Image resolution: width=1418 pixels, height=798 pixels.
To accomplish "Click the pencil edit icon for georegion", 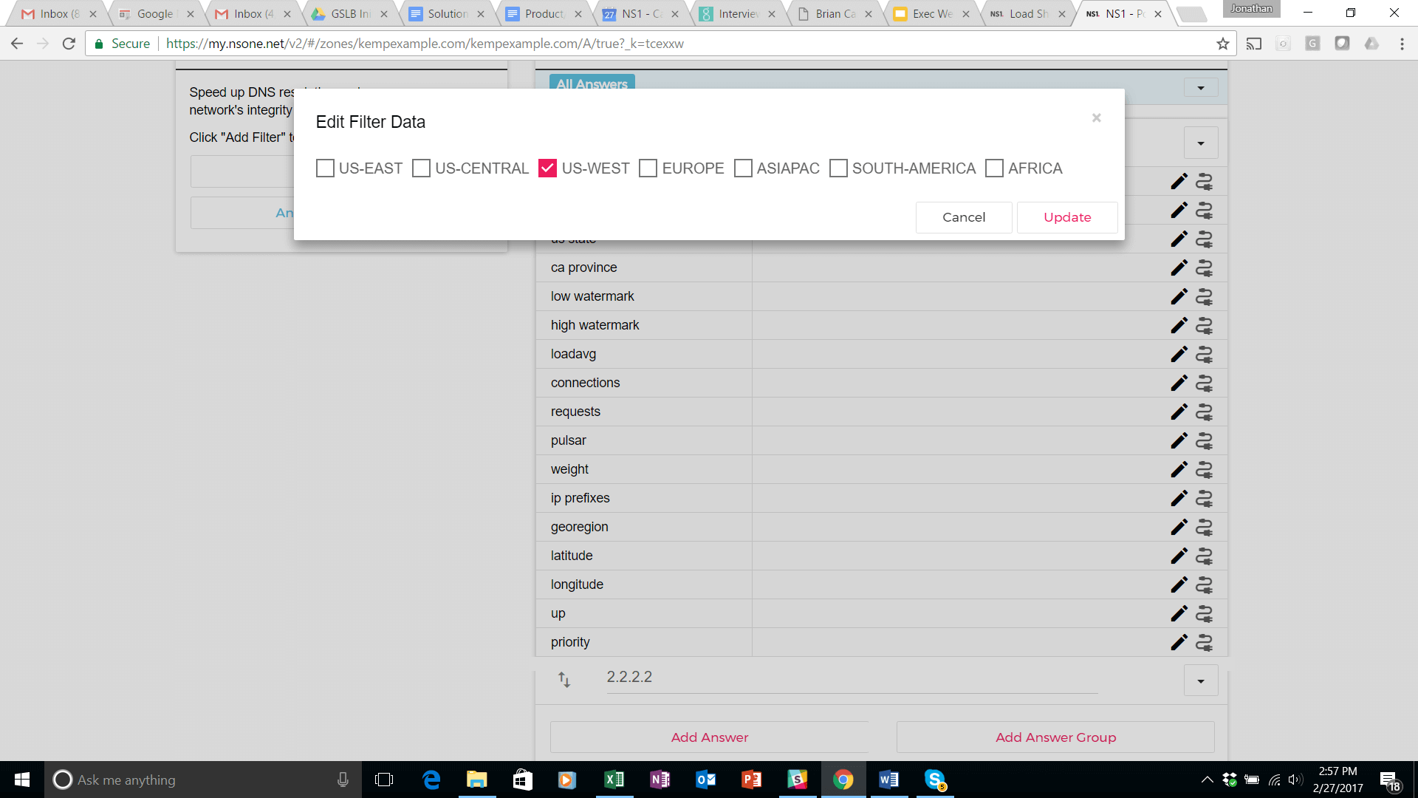I will click(x=1179, y=527).
